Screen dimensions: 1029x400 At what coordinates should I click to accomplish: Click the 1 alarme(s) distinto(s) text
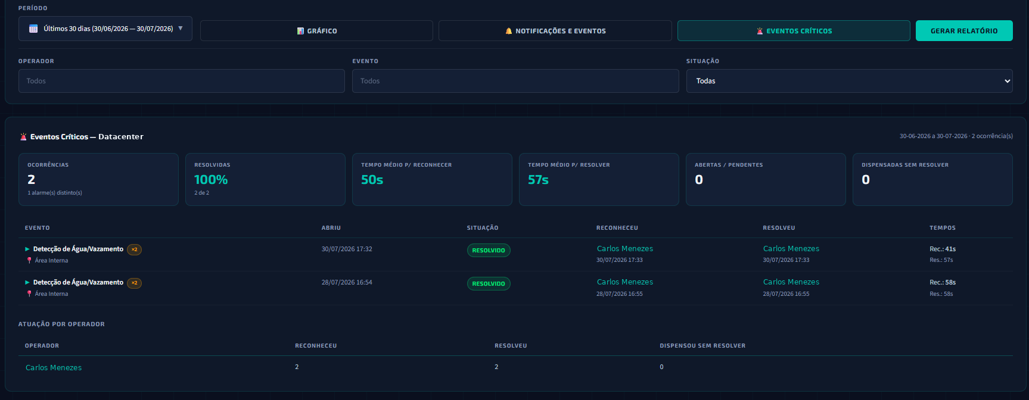tap(55, 193)
